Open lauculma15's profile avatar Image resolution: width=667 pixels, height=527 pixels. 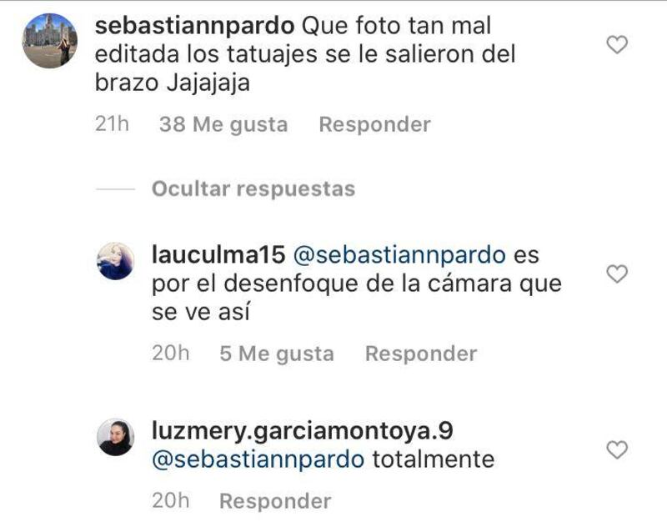pos(116,261)
